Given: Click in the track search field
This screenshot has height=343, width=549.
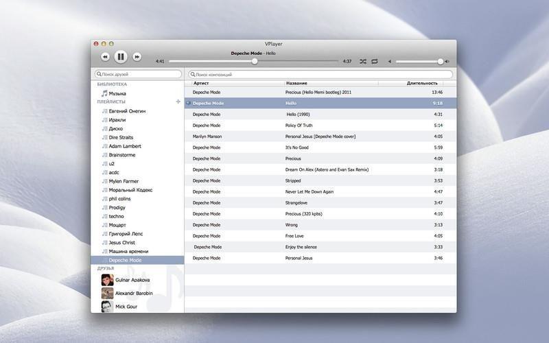Looking at the screenshot, I should click(x=320, y=74).
